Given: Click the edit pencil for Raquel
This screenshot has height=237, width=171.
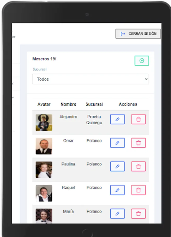Looking at the screenshot, I should point(117,190).
